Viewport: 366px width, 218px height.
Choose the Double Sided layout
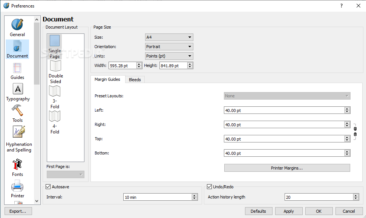point(55,72)
